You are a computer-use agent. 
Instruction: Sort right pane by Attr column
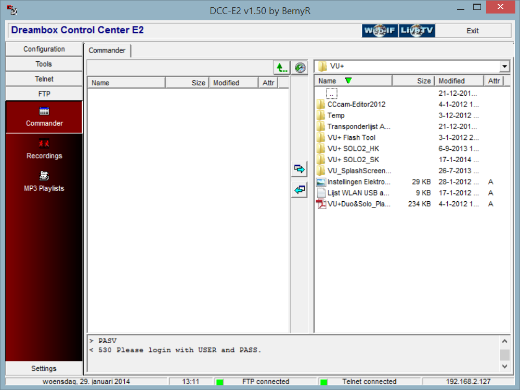pyautogui.click(x=494, y=81)
